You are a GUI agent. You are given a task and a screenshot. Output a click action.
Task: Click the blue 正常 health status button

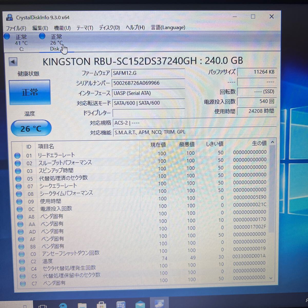point(30,92)
